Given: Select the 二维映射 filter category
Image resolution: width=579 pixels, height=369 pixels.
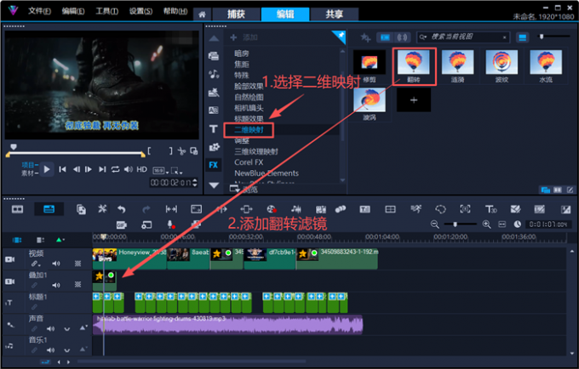Looking at the screenshot, I should (249, 130).
